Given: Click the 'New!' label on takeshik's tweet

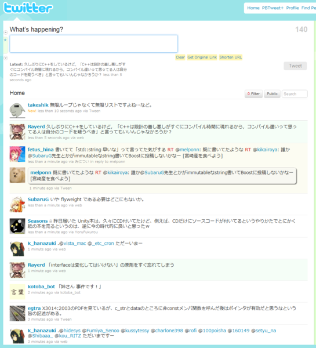Looking at the screenshot, I should [x=32, y=111].
